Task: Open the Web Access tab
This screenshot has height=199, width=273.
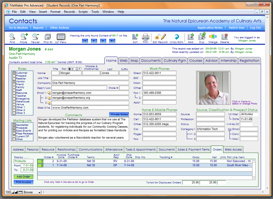Action: [x=233, y=150]
